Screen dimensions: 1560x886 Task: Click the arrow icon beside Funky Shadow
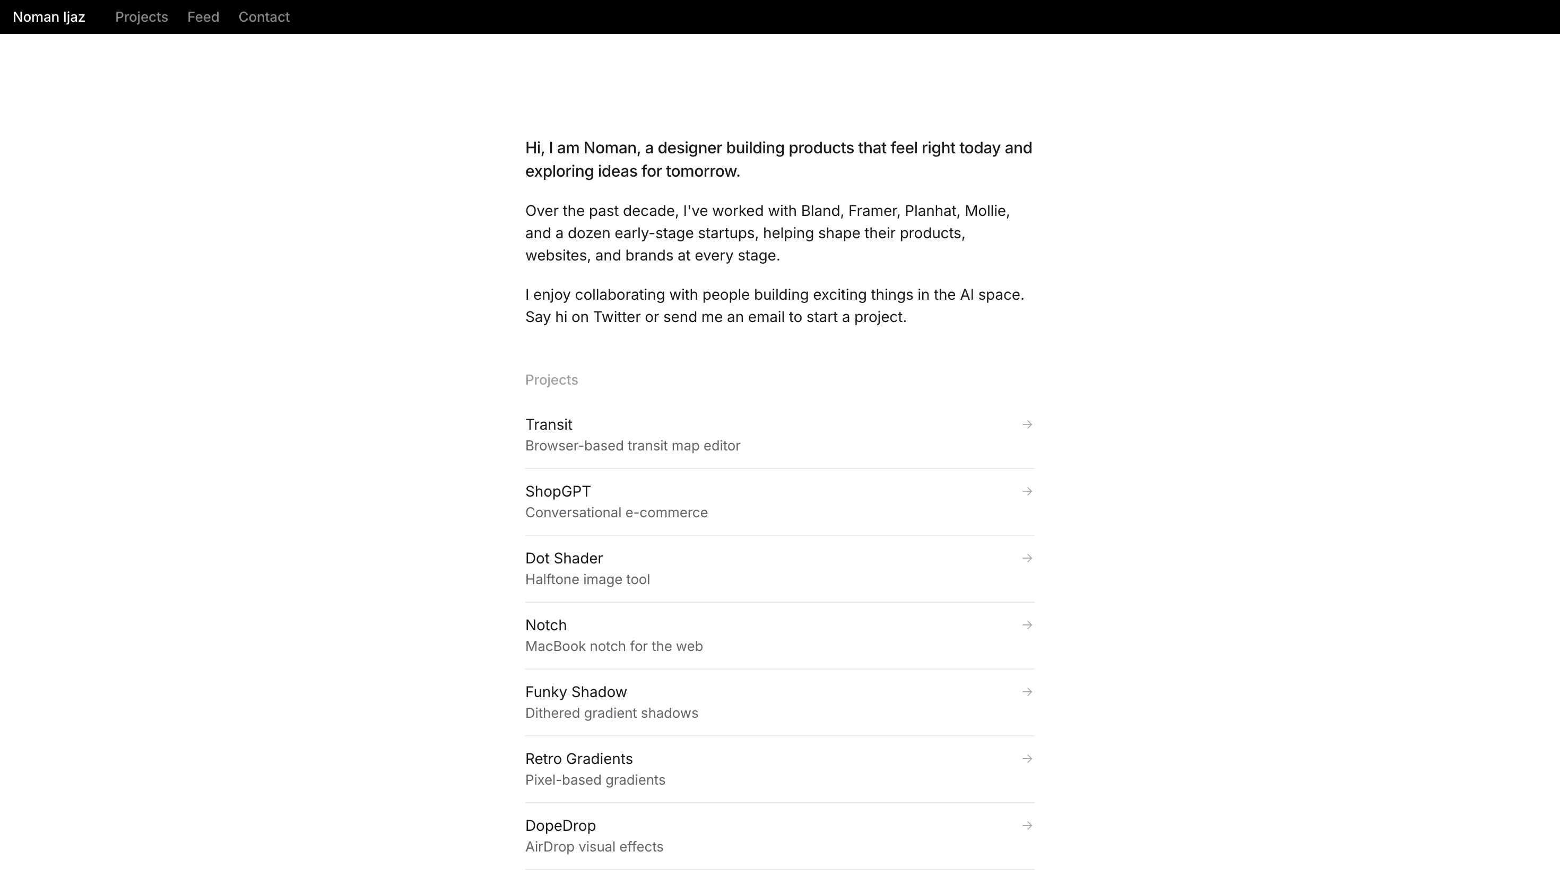[1027, 692]
